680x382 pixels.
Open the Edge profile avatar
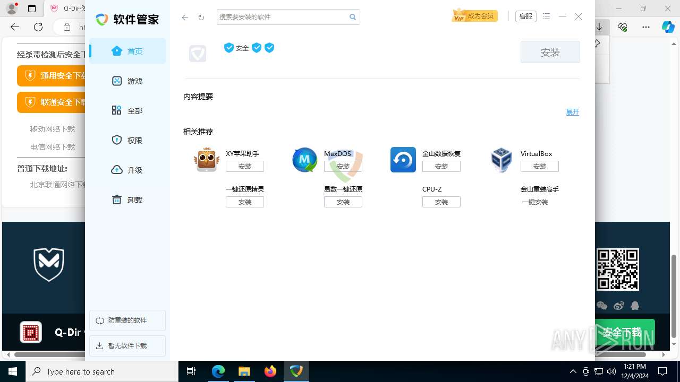pyautogui.click(x=12, y=8)
